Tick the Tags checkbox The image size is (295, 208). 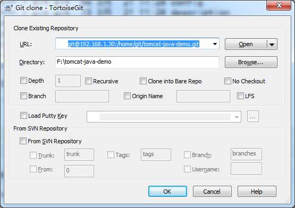[111, 155]
